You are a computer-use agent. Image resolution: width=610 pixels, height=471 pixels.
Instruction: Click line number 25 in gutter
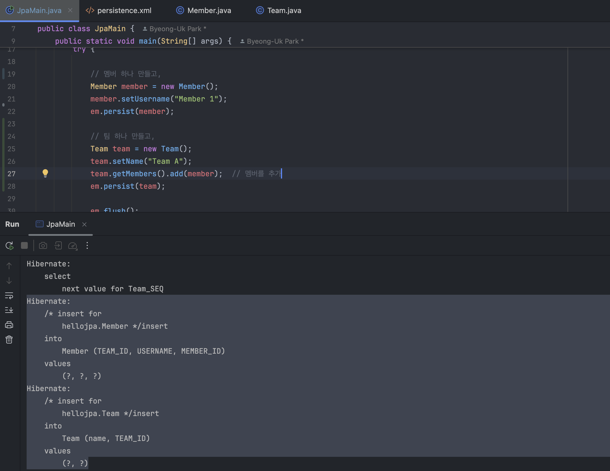[11, 149]
